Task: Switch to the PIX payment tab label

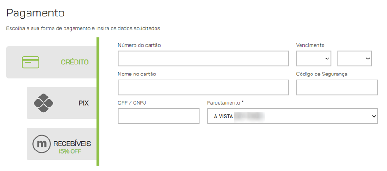Action: [84, 103]
